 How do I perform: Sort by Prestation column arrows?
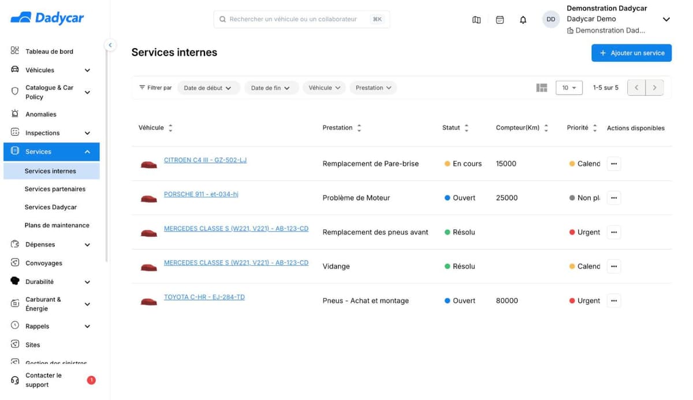coord(359,128)
